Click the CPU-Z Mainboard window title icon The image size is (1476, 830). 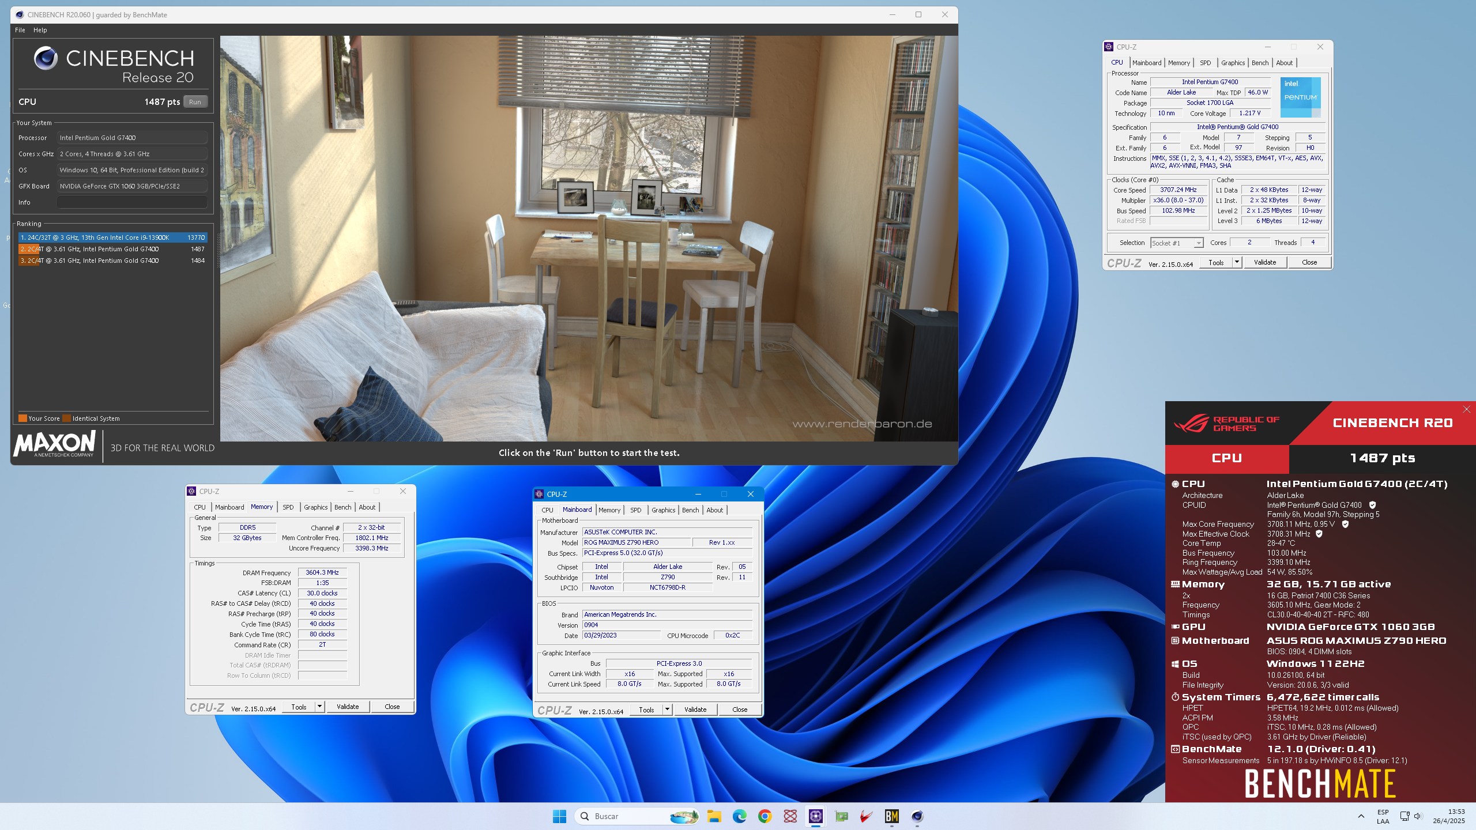coord(539,494)
